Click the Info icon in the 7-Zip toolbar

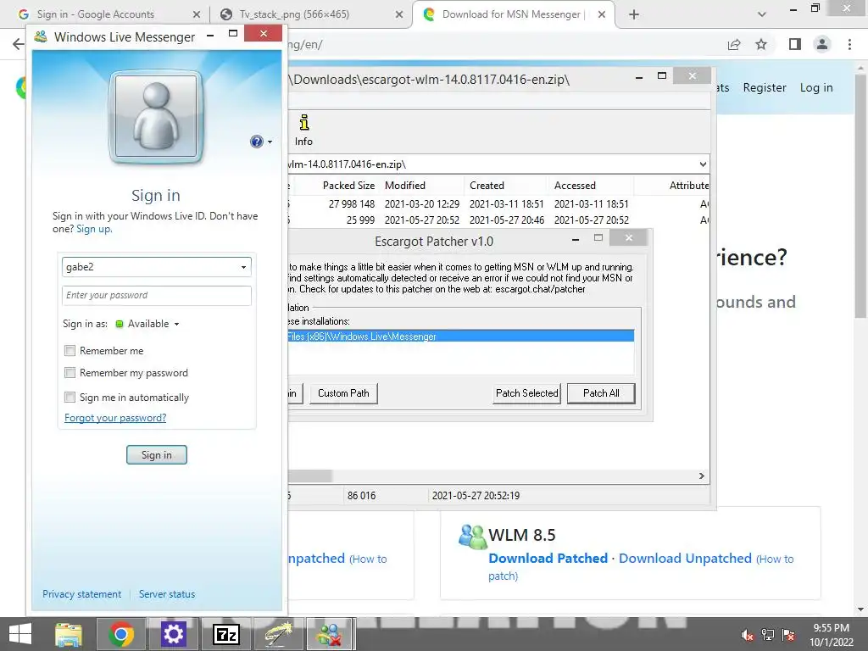pos(303,131)
